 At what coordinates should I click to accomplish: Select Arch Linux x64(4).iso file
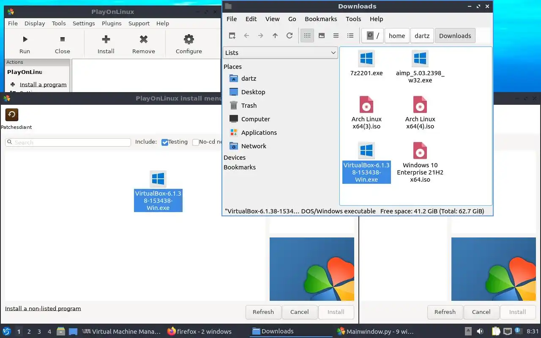[x=420, y=113]
